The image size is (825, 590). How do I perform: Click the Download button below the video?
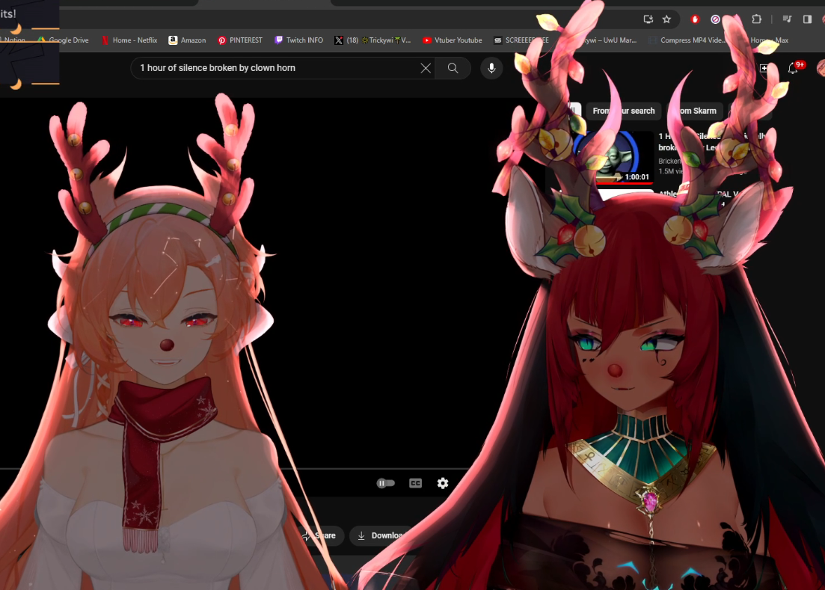(381, 535)
